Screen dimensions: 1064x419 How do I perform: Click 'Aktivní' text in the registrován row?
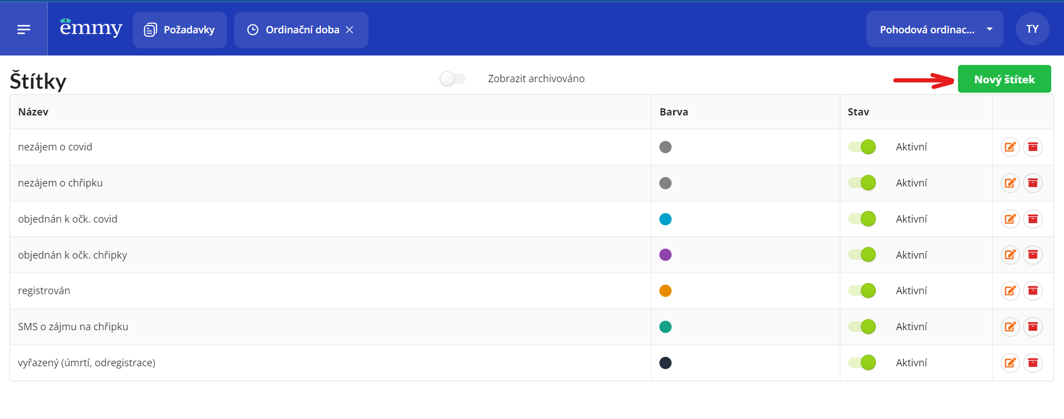(x=911, y=291)
